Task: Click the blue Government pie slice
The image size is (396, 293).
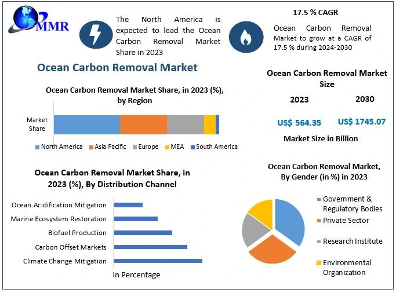Action: [x=289, y=220]
